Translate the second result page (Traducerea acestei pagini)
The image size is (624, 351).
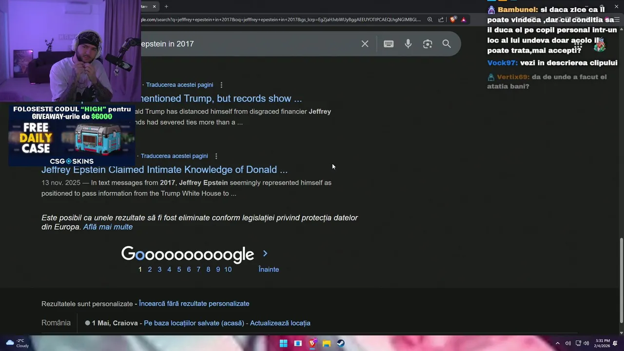[x=175, y=156]
